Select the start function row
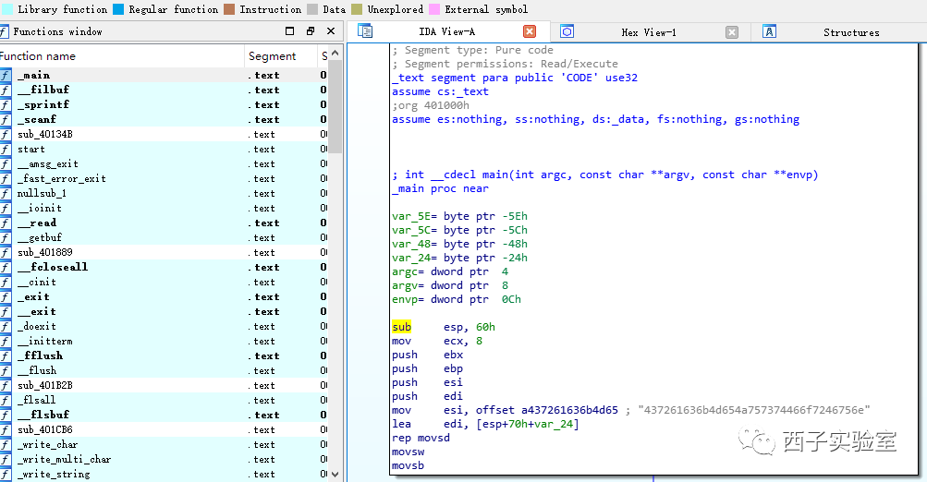This screenshot has width=927, height=482. (165, 149)
